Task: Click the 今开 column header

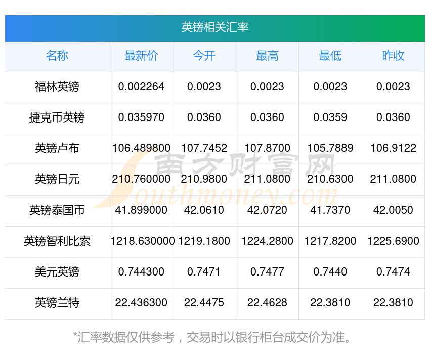Action: (204, 56)
